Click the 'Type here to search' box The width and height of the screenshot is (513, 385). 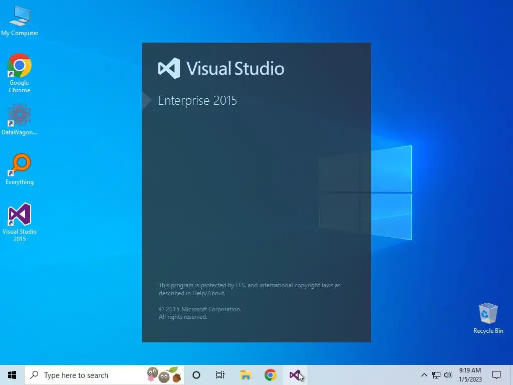click(104, 375)
